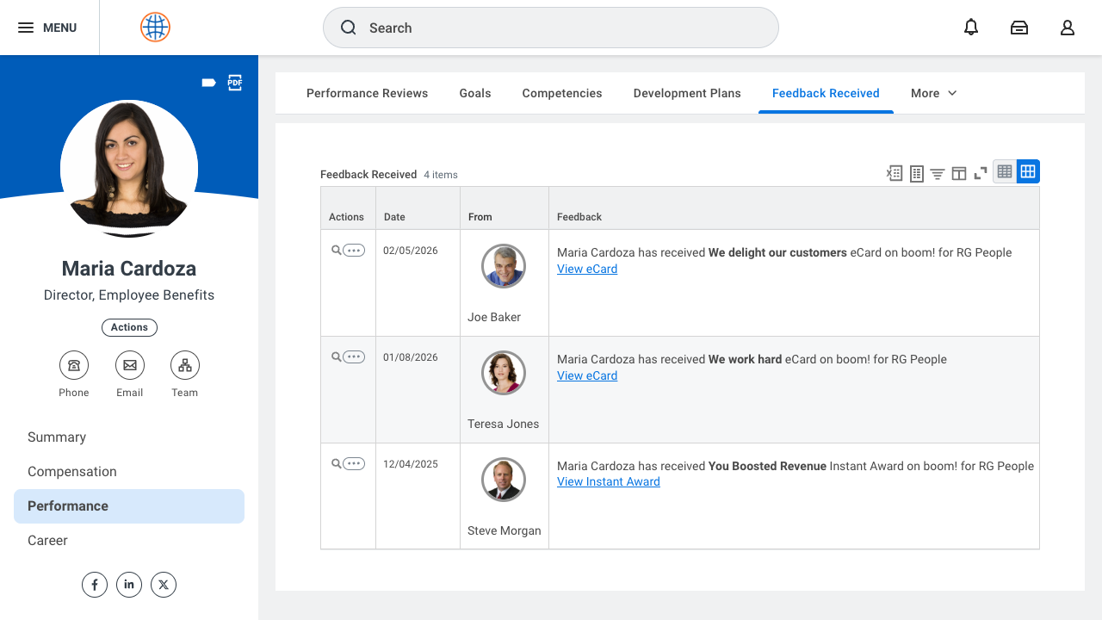The height and width of the screenshot is (620, 1102).
Task: Open related actions ellipsis for 12/04/2025 row
Action: (354, 464)
